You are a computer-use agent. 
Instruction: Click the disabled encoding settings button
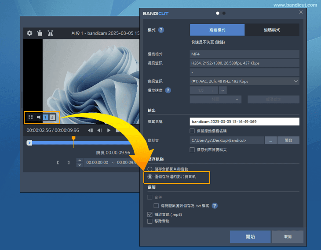click(x=274, y=100)
